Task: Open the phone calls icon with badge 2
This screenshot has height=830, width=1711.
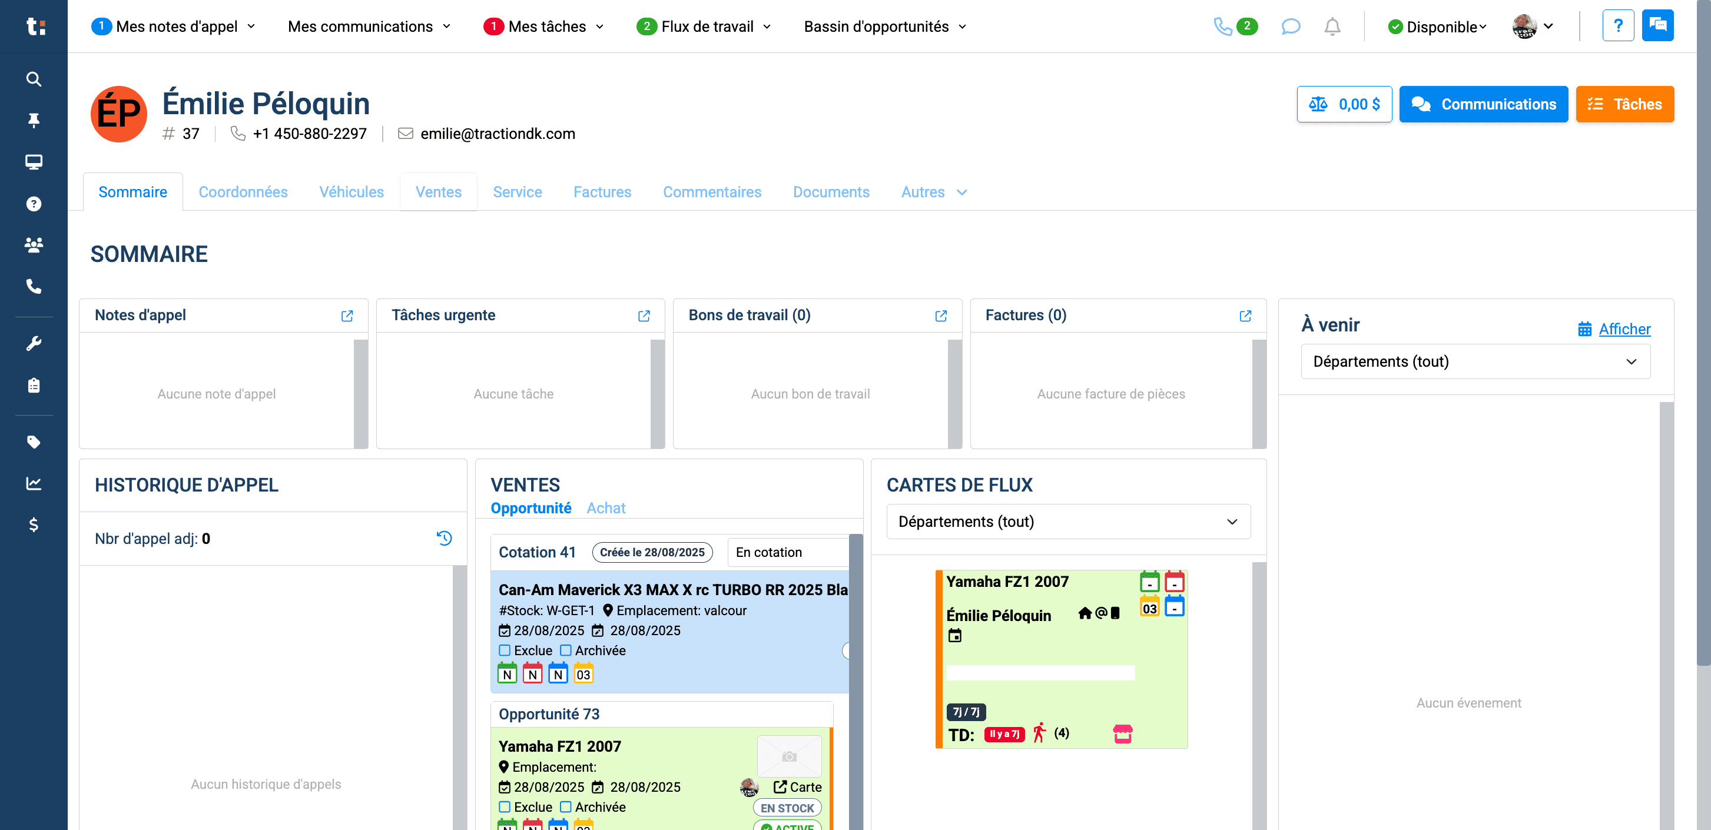Action: tap(1235, 26)
